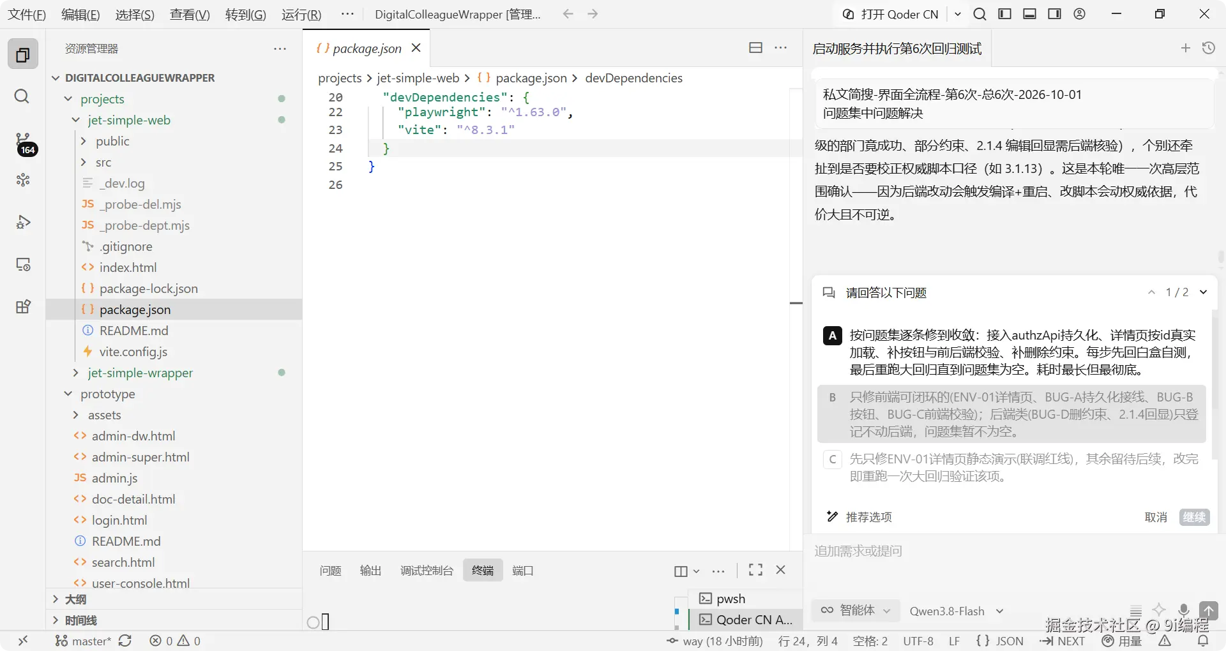This screenshot has width=1226, height=651.
Task: Expand the src folder
Action: click(x=84, y=162)
